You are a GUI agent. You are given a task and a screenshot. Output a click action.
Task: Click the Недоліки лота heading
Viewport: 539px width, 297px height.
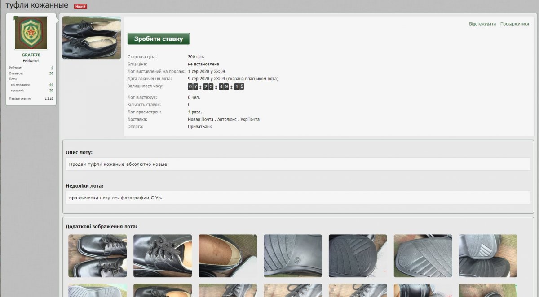[84, 186]
